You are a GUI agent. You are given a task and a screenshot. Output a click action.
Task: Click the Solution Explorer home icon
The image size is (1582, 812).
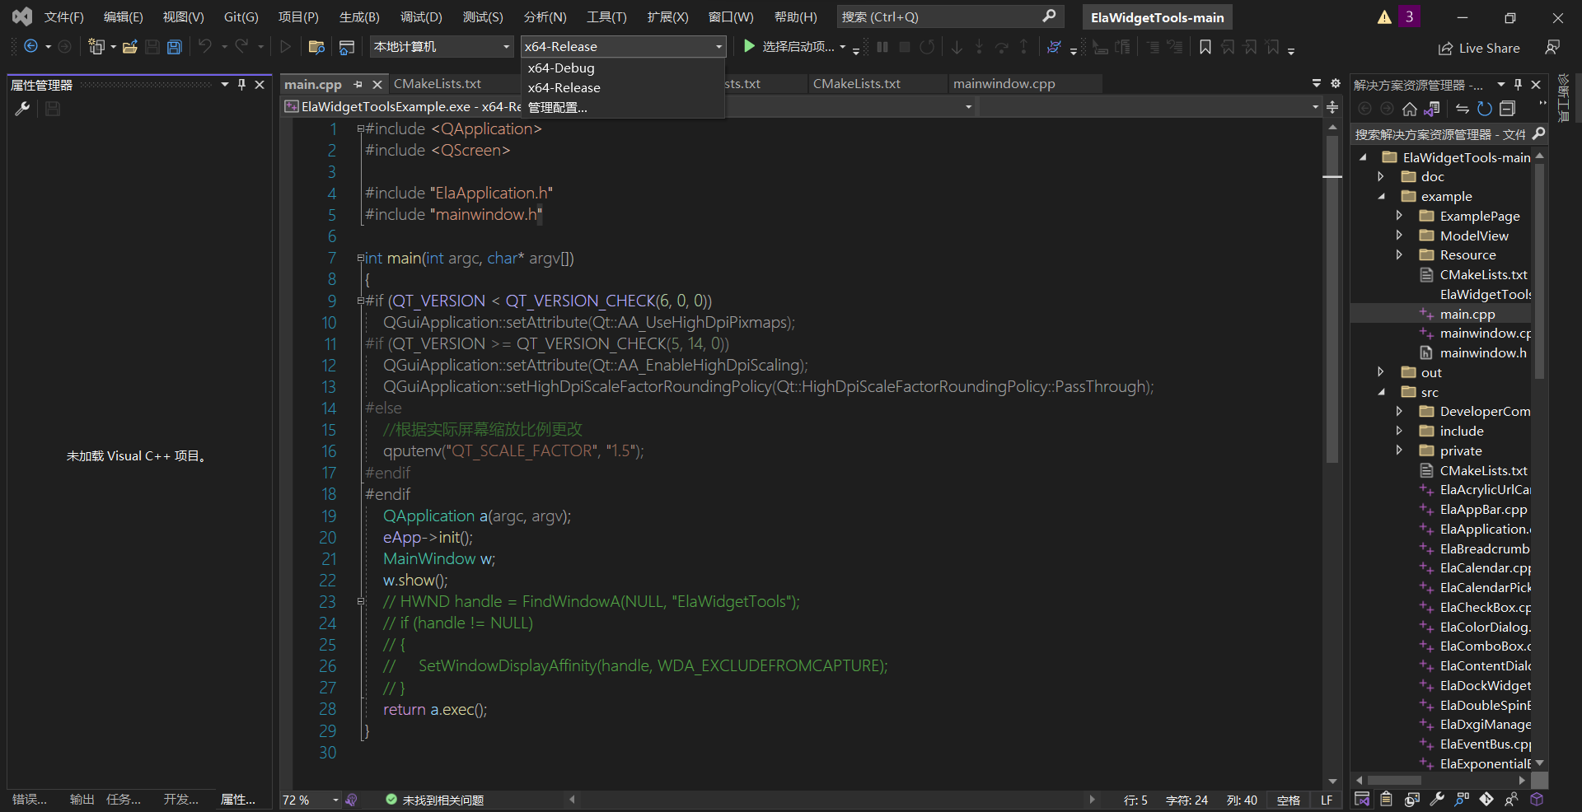[x=1409, y=109]
